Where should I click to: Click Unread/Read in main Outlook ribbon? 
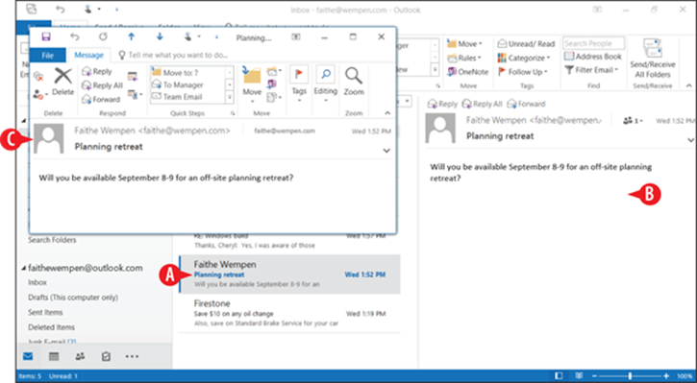click(526, 44)
